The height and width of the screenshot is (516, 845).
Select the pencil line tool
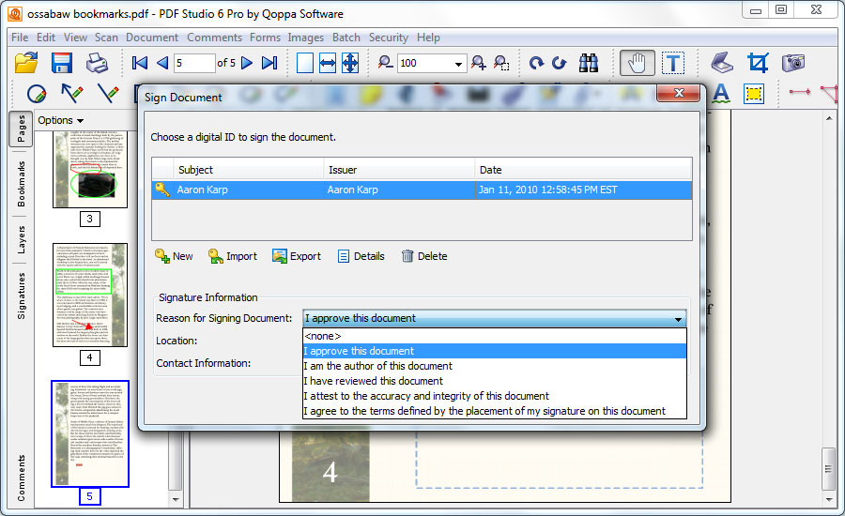[x=108, y=94]
